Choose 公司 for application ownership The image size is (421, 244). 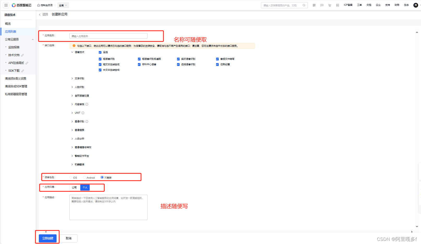click(x=74, y=187)
